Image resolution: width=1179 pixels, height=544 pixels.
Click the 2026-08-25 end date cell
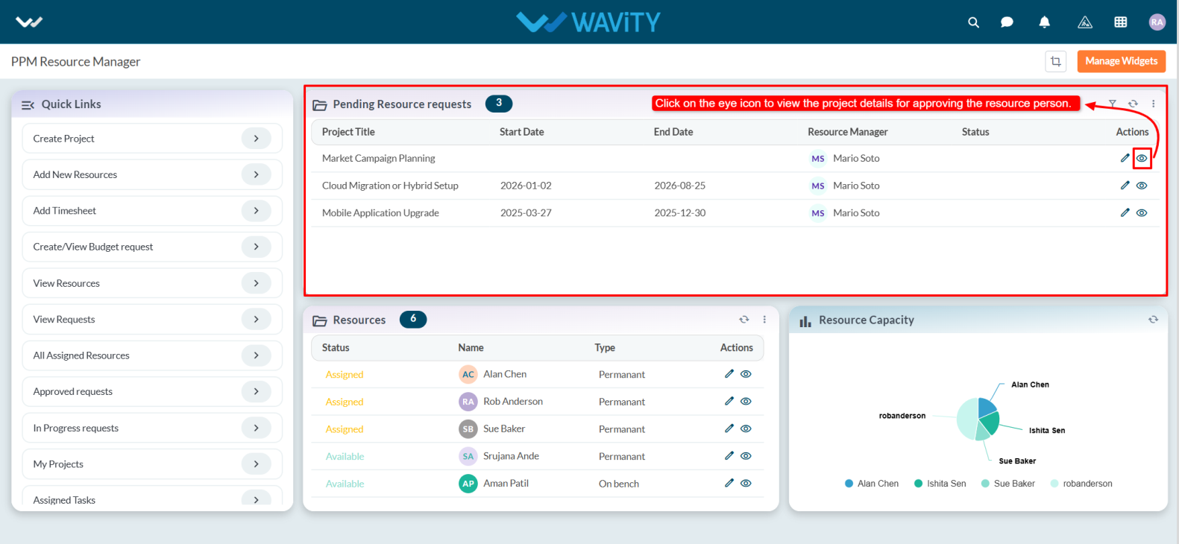(x=679, y=186)
